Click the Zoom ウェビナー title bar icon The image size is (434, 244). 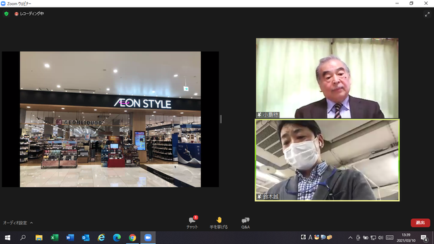tap(3, 3)
